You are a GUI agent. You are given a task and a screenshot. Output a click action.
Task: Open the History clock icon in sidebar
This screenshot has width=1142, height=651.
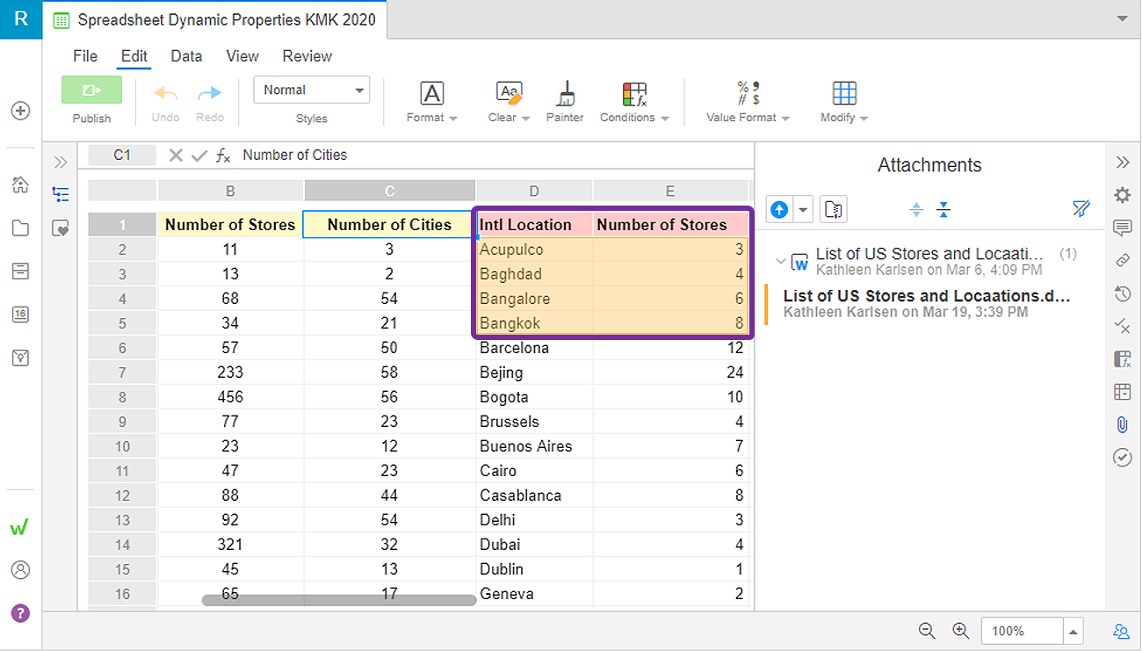coord(1122,293)
